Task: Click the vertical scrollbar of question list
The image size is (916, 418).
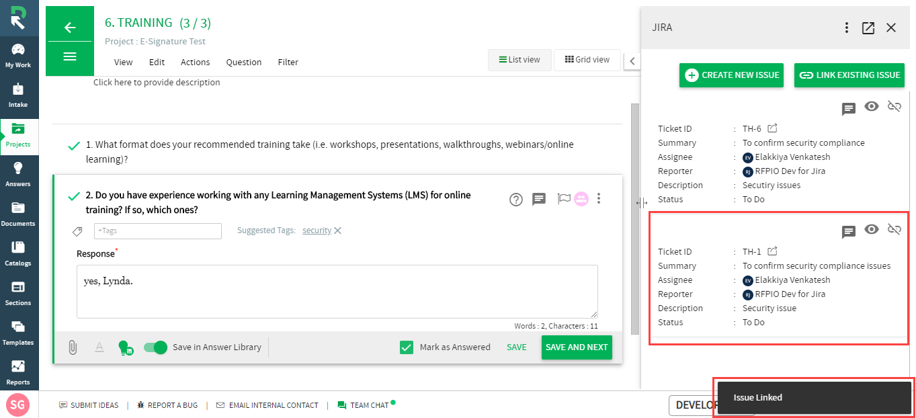Action: click(634, 218)
